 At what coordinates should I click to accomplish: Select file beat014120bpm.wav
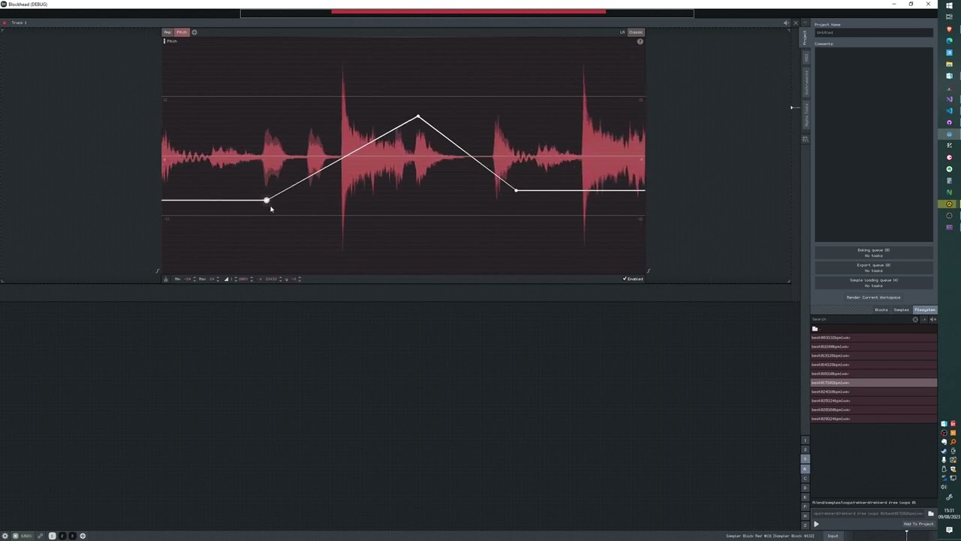[874, 364]
